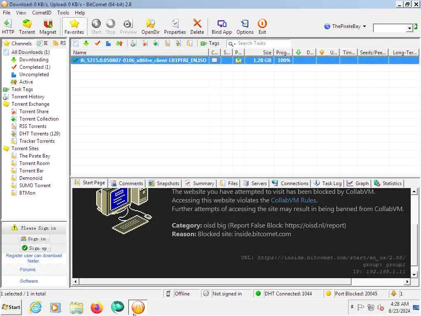The width and height of the screenshot is (421, 316).
Task: Click the Start task toolbar button
Action: [96, 27]
